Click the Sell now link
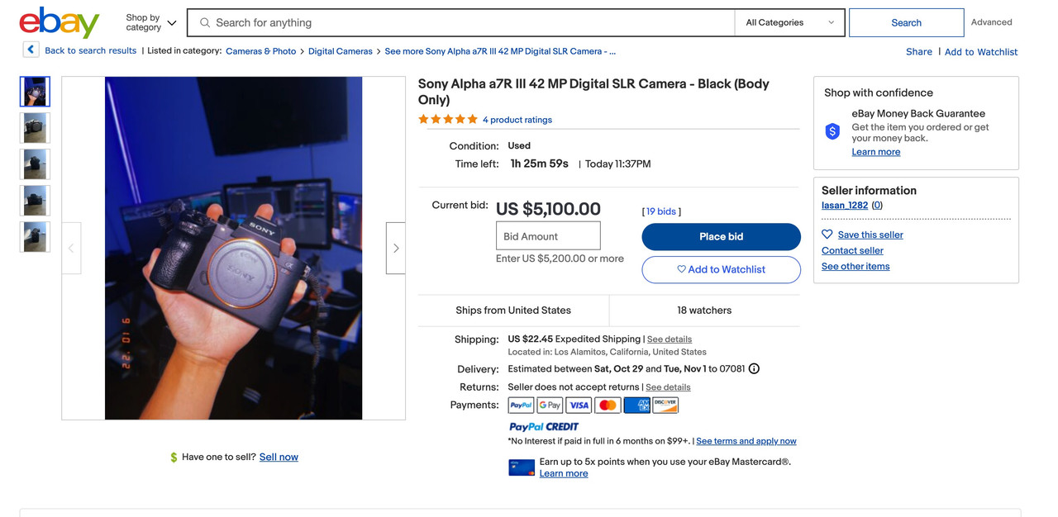Screen dimensions: 1058x517 279,457
